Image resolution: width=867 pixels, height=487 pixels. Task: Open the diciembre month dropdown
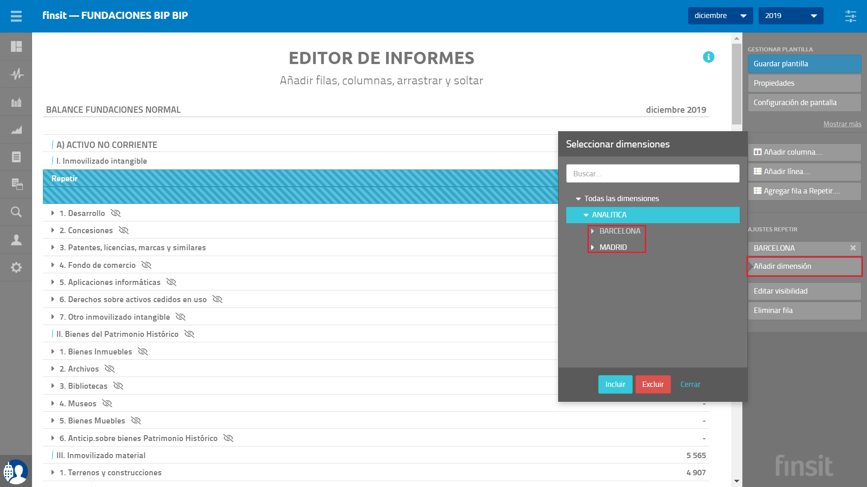(x=720, y=16)
